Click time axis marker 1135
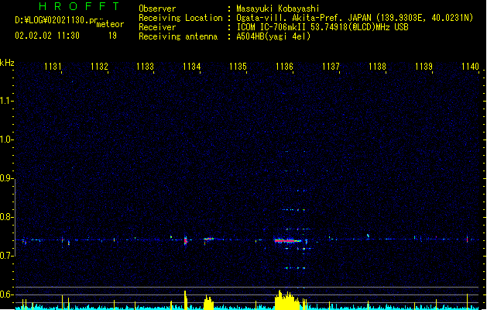The height and width of the screenshot is (310, 487). (x=238, y=67)
